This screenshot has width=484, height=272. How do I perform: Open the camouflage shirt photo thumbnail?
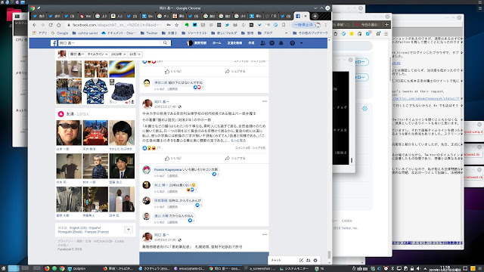(x=95, y=91)
